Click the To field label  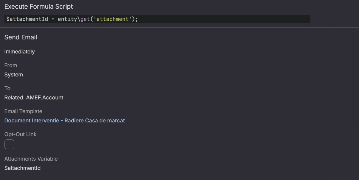tap(7, 88)
